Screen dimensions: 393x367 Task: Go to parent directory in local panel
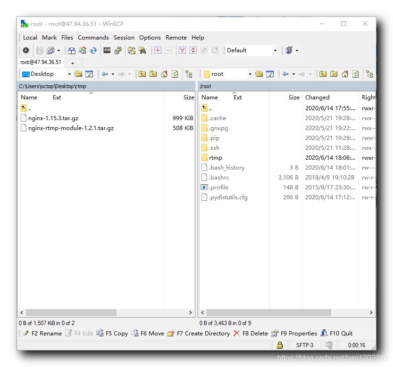click(x=142, y=74)
